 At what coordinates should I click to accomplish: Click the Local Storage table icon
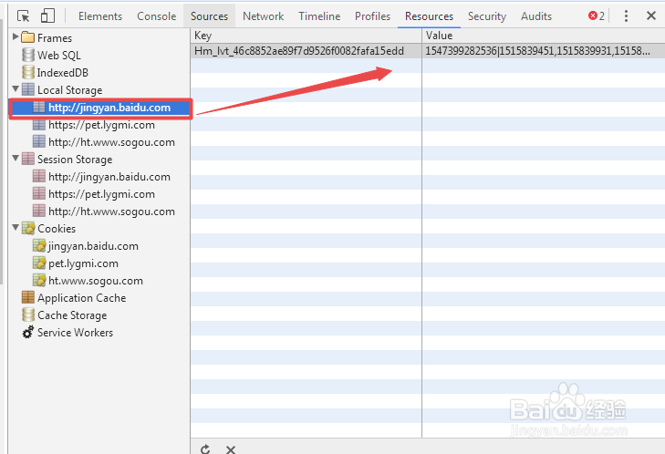point(28,89)
